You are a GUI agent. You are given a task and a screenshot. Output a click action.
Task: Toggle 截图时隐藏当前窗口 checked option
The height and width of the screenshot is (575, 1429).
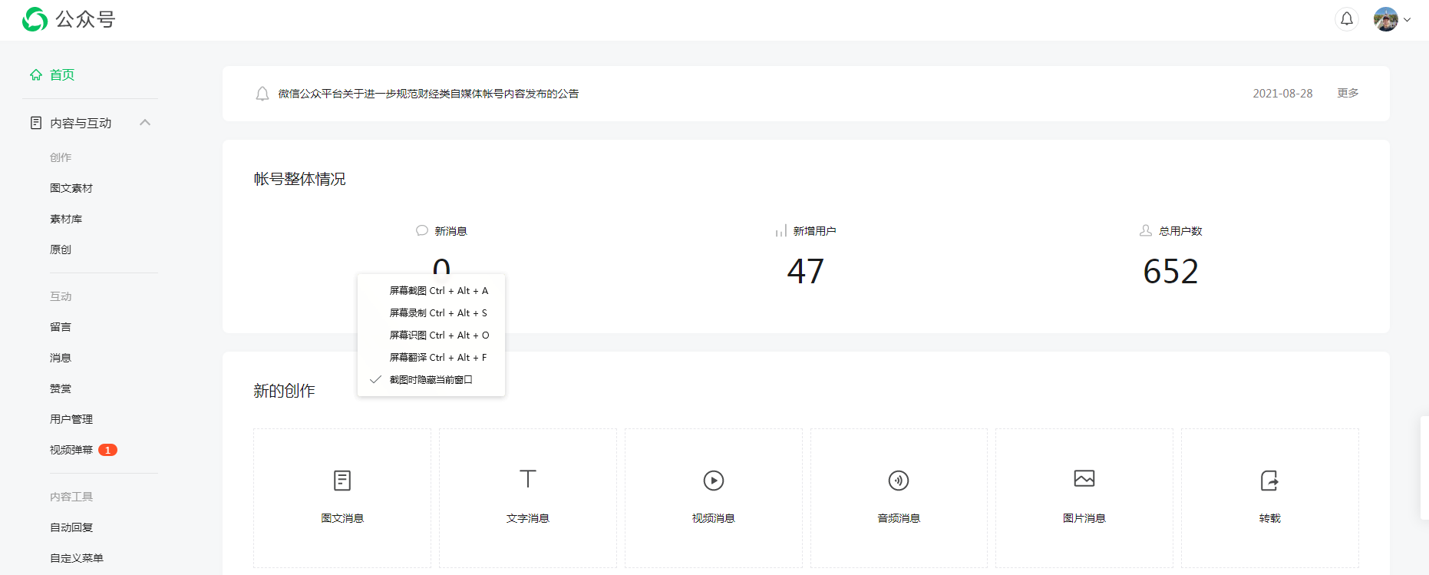tap(431, 380)
